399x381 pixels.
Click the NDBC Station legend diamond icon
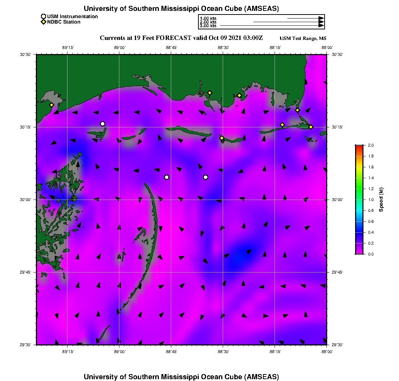(x=44, y=22)
